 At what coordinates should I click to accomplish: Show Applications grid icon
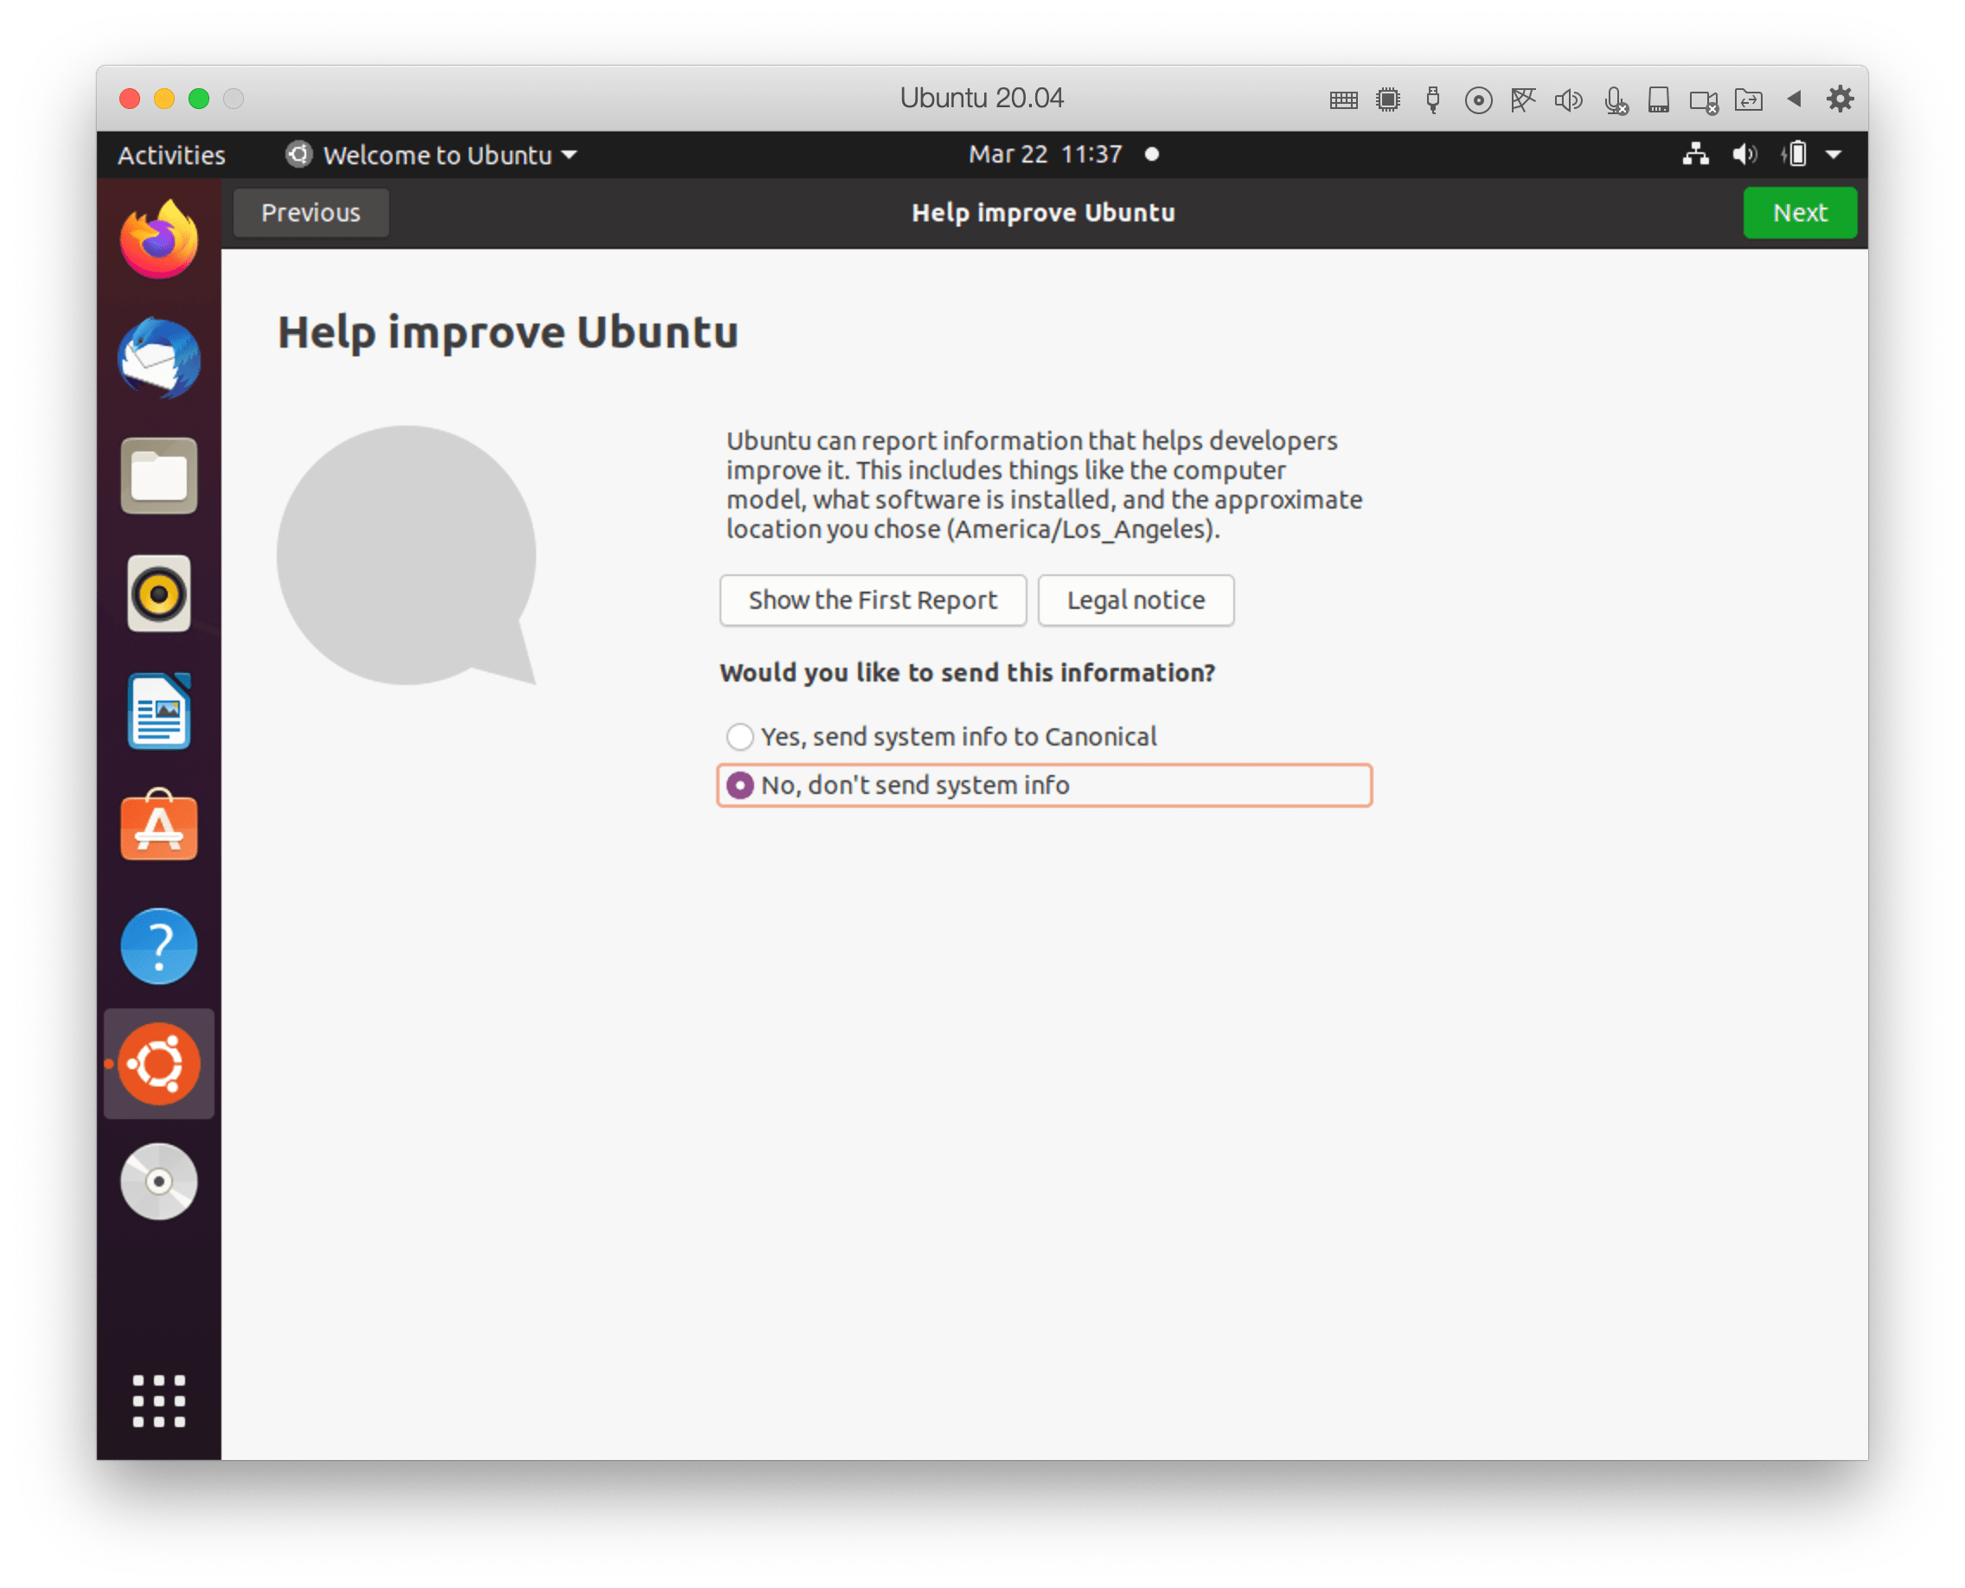coord(159,1400)
